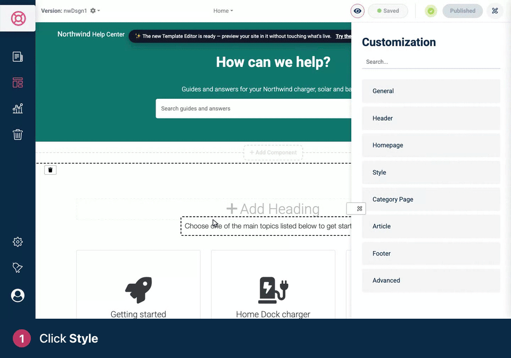Open the Header customization item

[x=431, y=118]
